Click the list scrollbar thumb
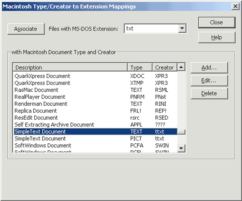Screen dimensions: 242x201 point(181,132)
